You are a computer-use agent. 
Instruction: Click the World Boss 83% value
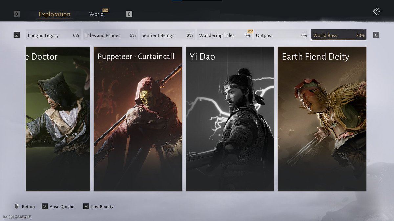pos(360,35)
